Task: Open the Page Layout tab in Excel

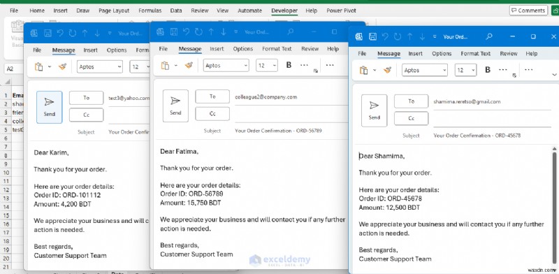Action: coord(114,10)
